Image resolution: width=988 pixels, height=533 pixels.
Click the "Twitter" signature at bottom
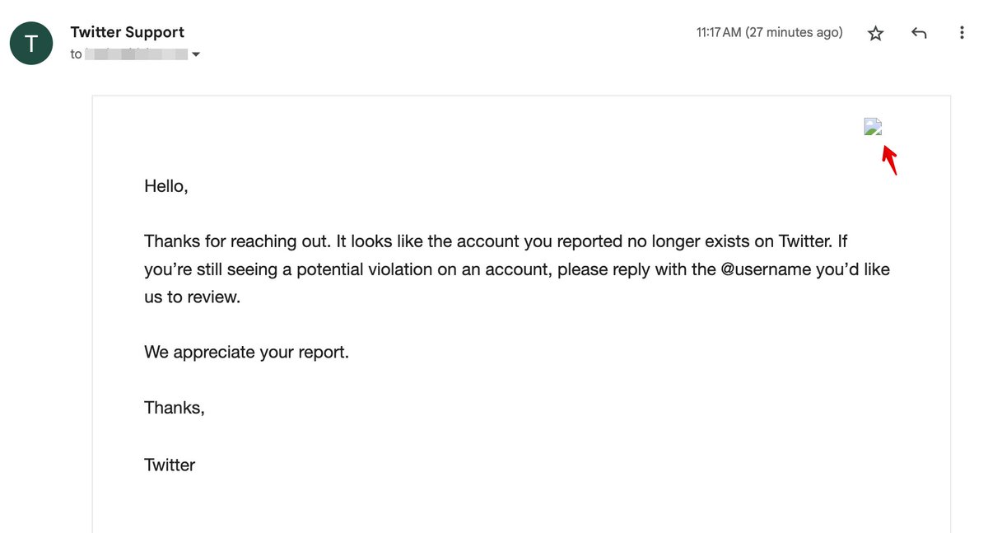click(x=170, y=465)
